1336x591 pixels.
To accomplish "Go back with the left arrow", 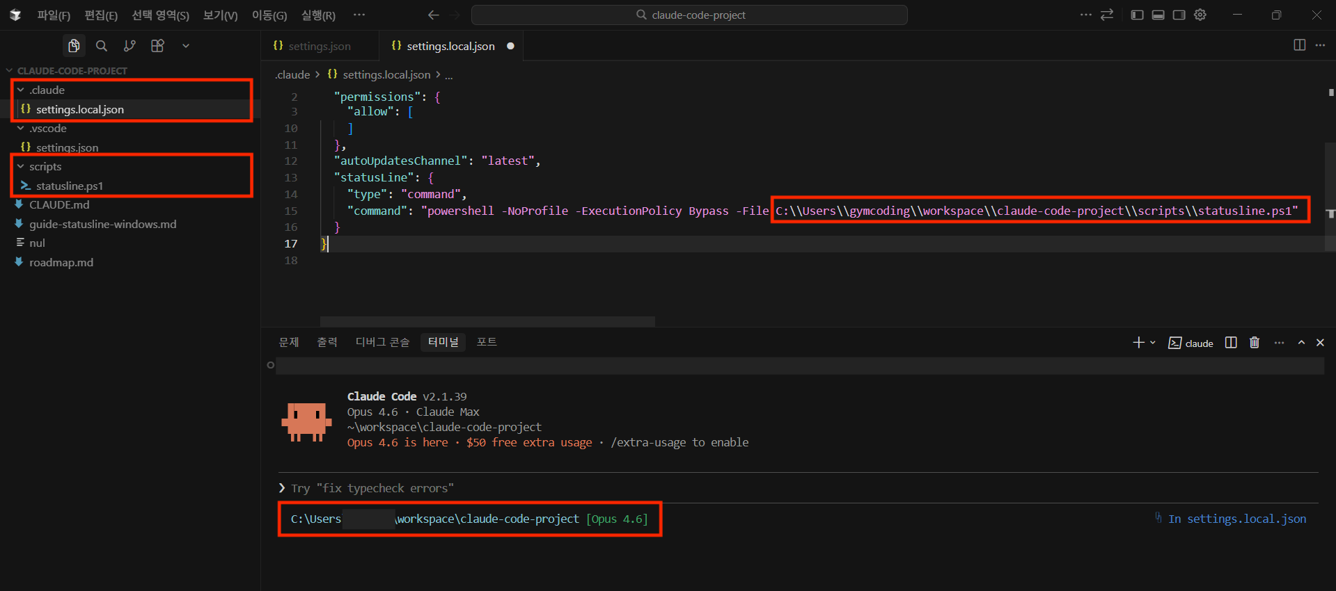I will 433,15.
